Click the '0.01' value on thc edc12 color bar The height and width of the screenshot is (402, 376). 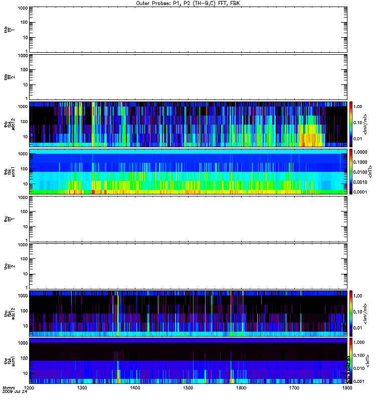pyautogui.click(x=358, y=328)
